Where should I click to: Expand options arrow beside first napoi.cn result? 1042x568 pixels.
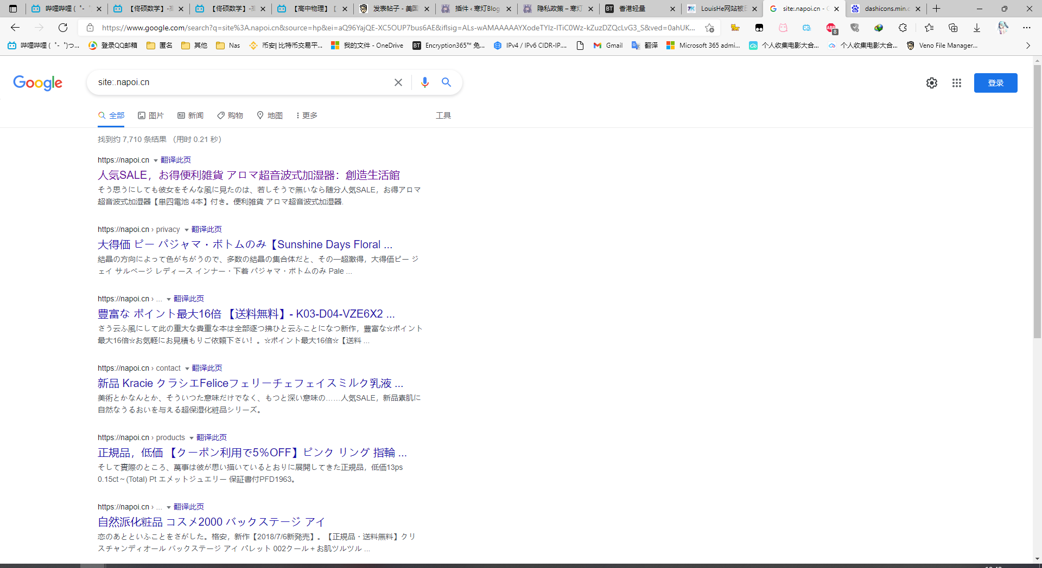coord(156,160)
